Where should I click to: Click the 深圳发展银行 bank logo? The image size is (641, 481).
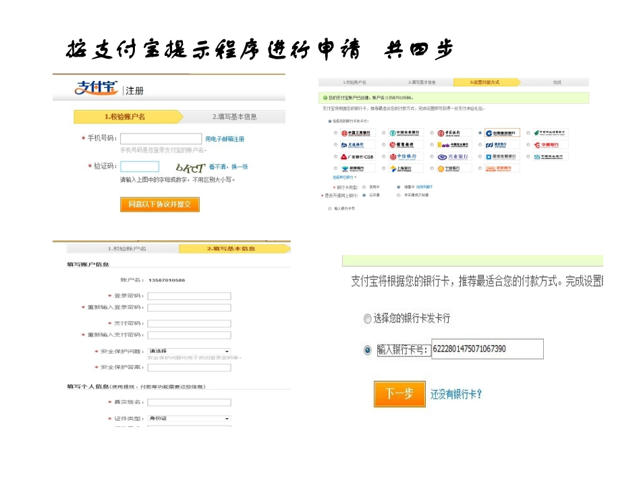[501, 157]
